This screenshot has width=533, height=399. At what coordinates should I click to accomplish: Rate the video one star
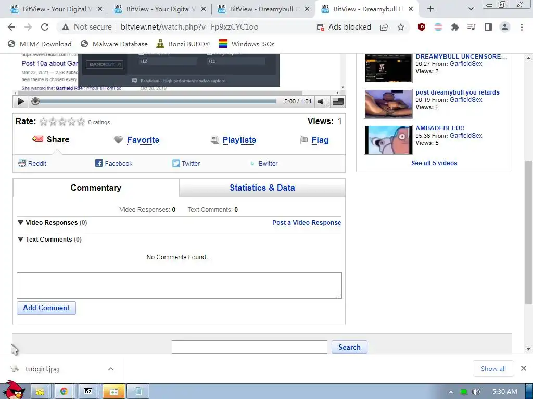(x=44, y=122)
